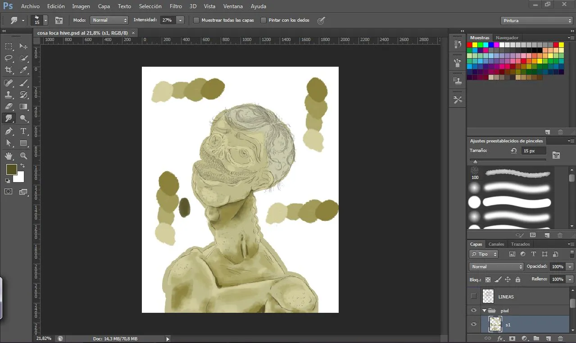Create new adjustment layer button
Image resolution: width=576 pixels, height=343 pixels.
(x=524, y=338)
